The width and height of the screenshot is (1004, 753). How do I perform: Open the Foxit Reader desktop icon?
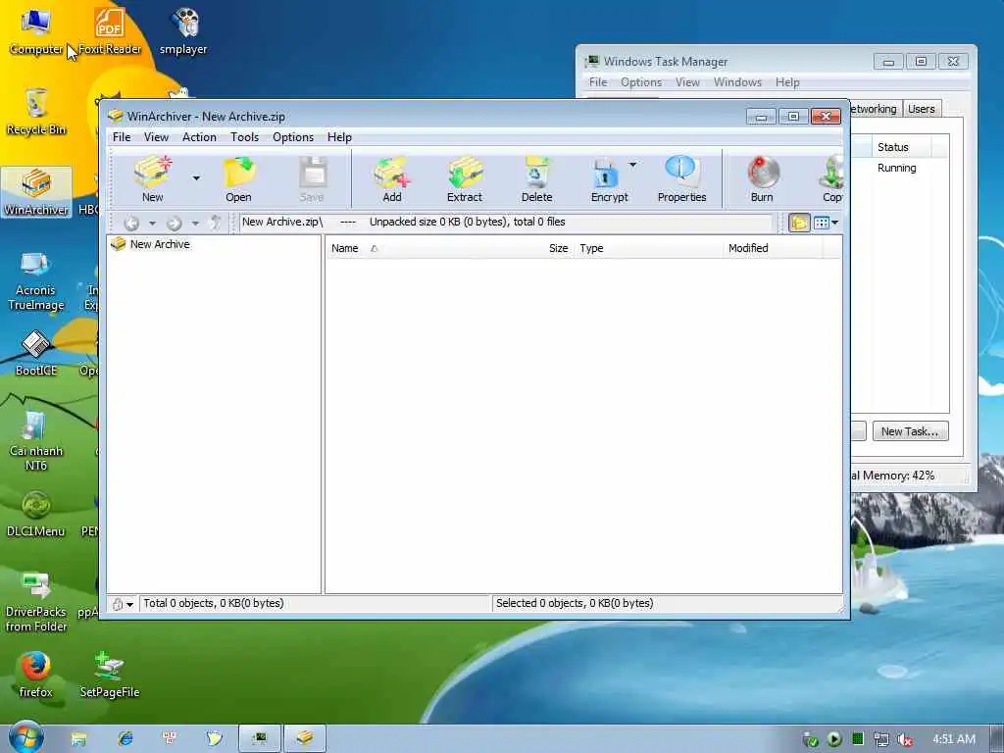110,30
